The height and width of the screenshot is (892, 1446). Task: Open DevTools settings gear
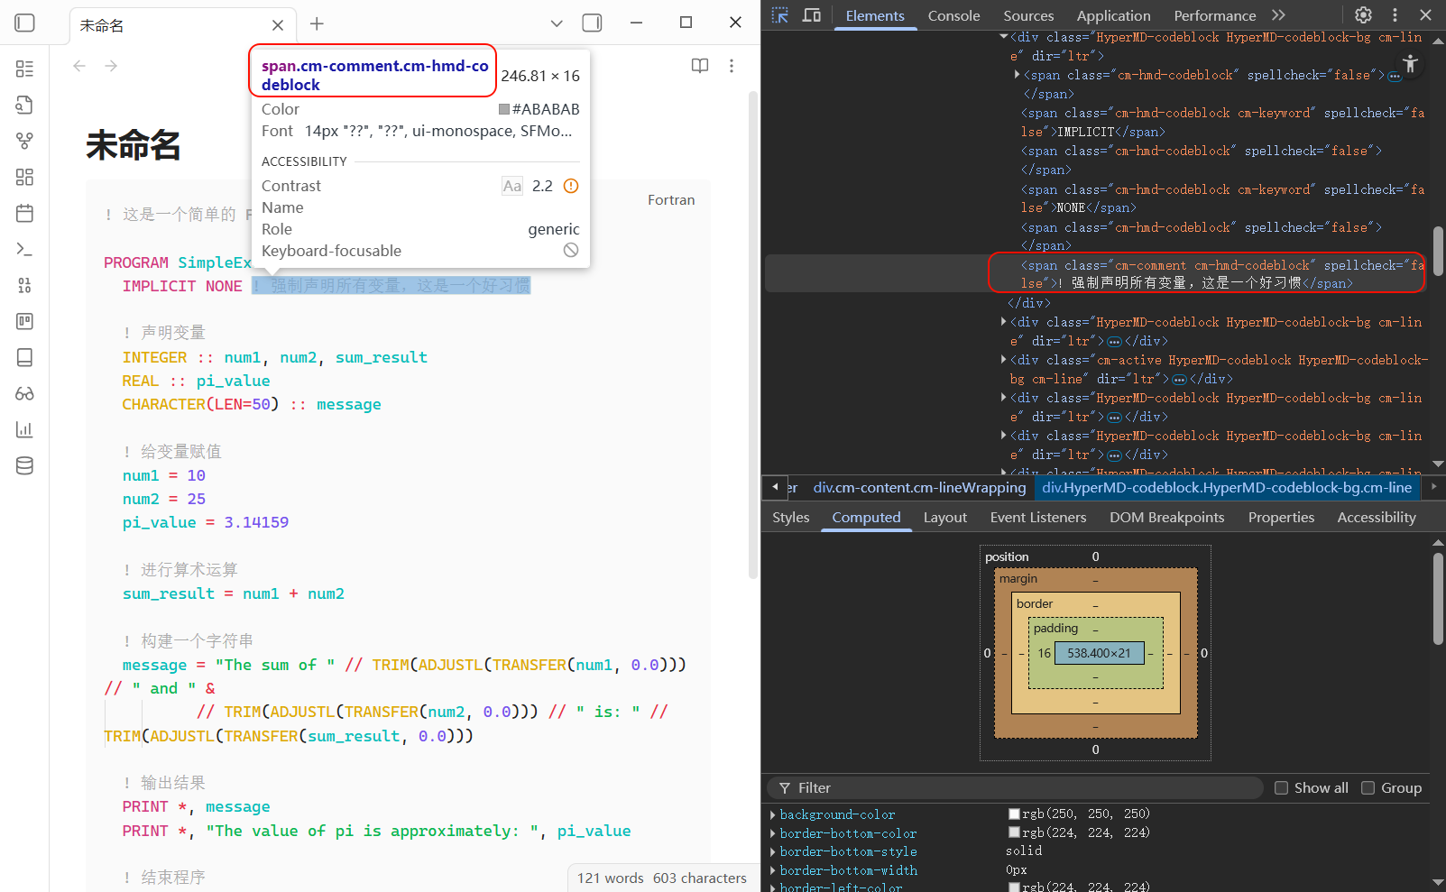[x=1363, y=15]
